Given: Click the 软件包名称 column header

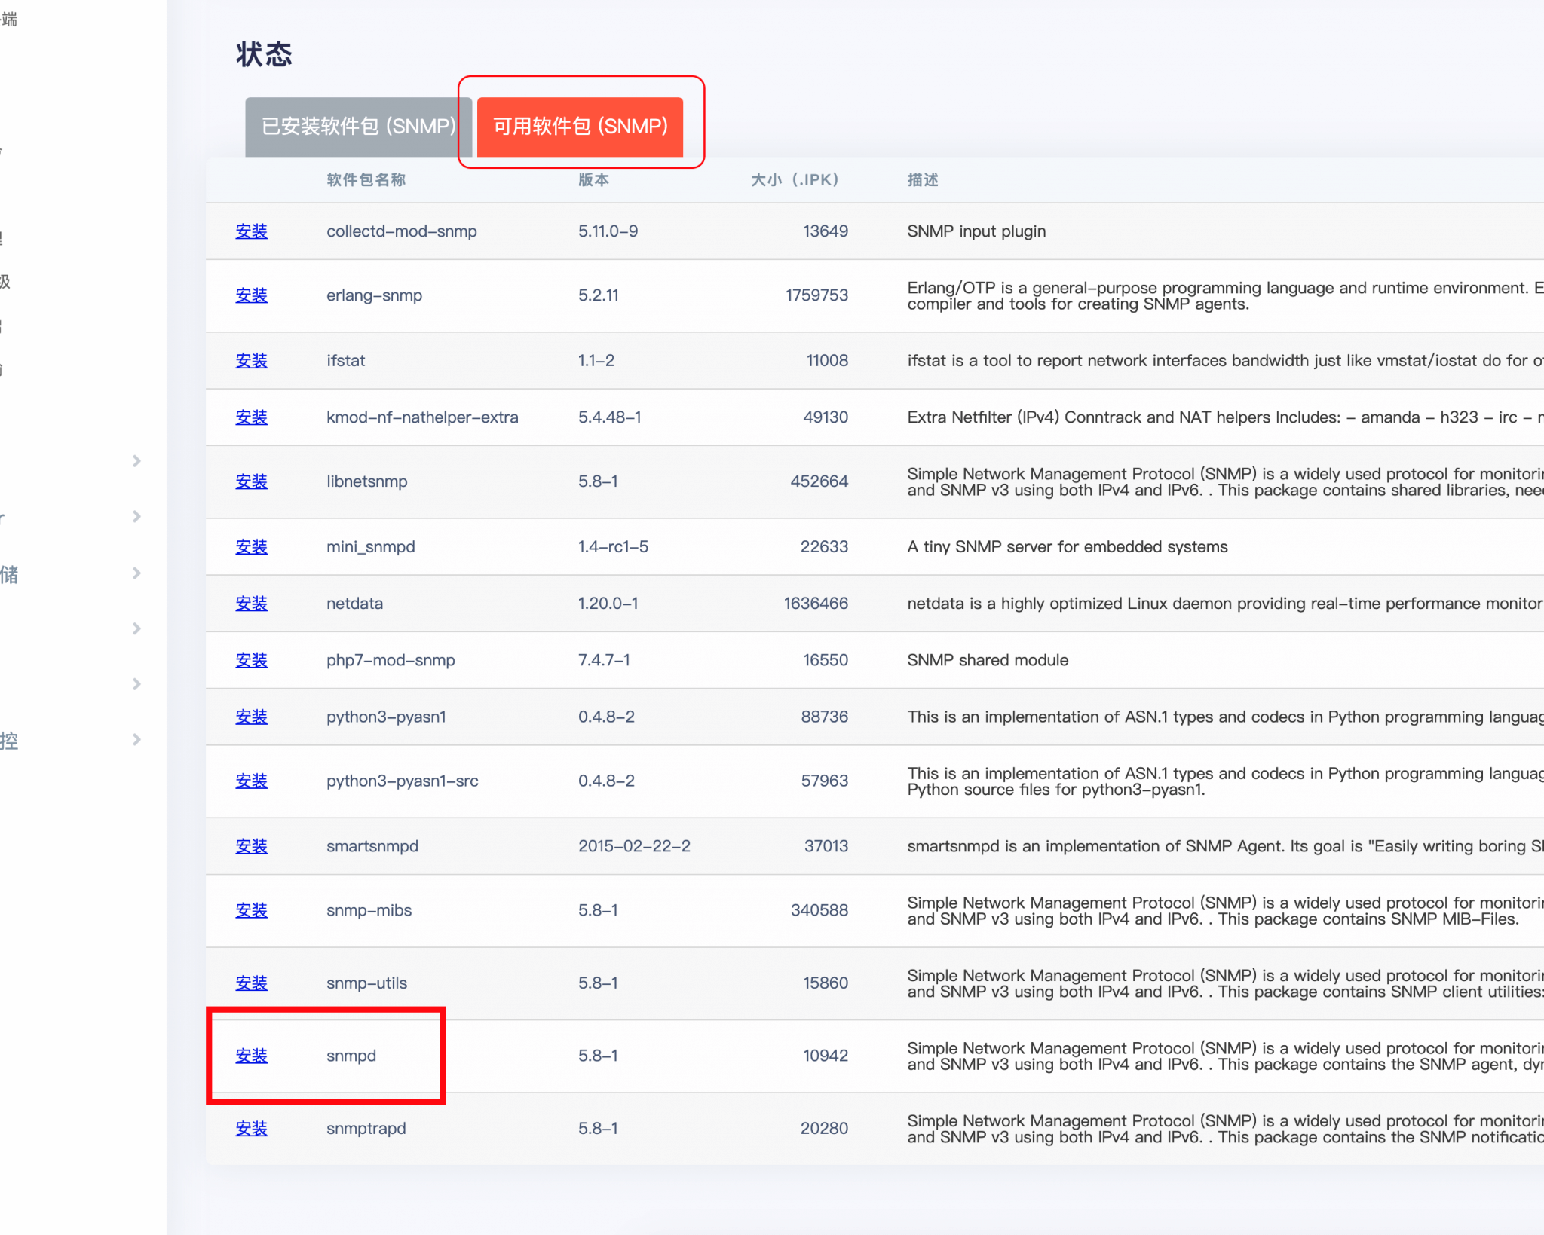Looking at the screenshot, I should coord(366,179).
